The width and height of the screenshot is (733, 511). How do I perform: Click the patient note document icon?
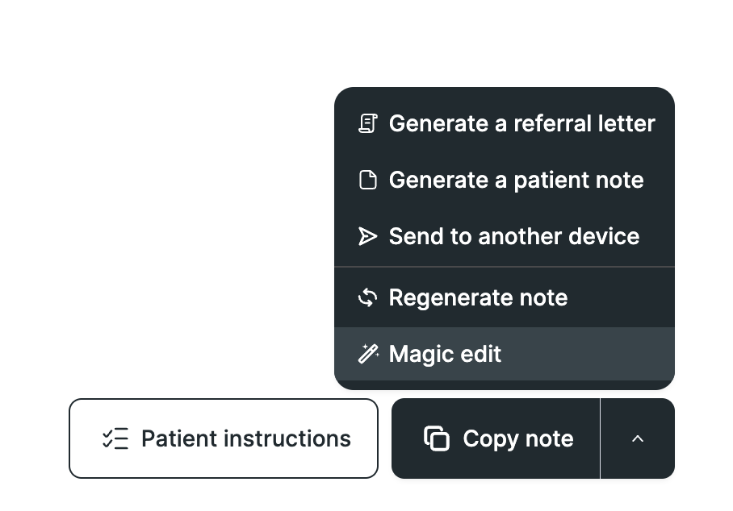[x=368, y=180]
